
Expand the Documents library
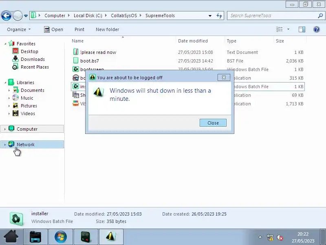coord(9,90)
